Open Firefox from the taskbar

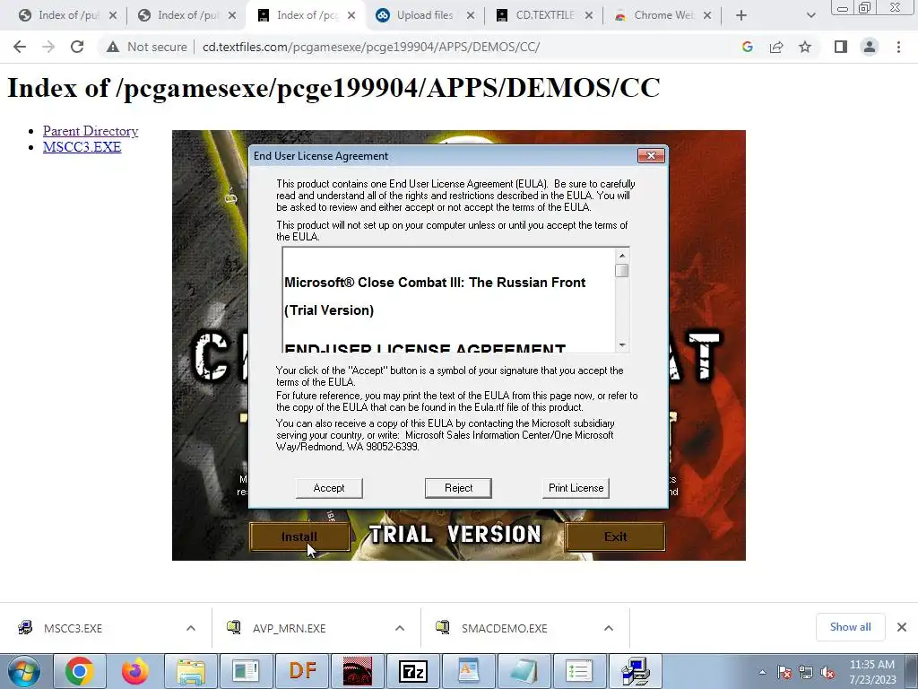point(135,671)
